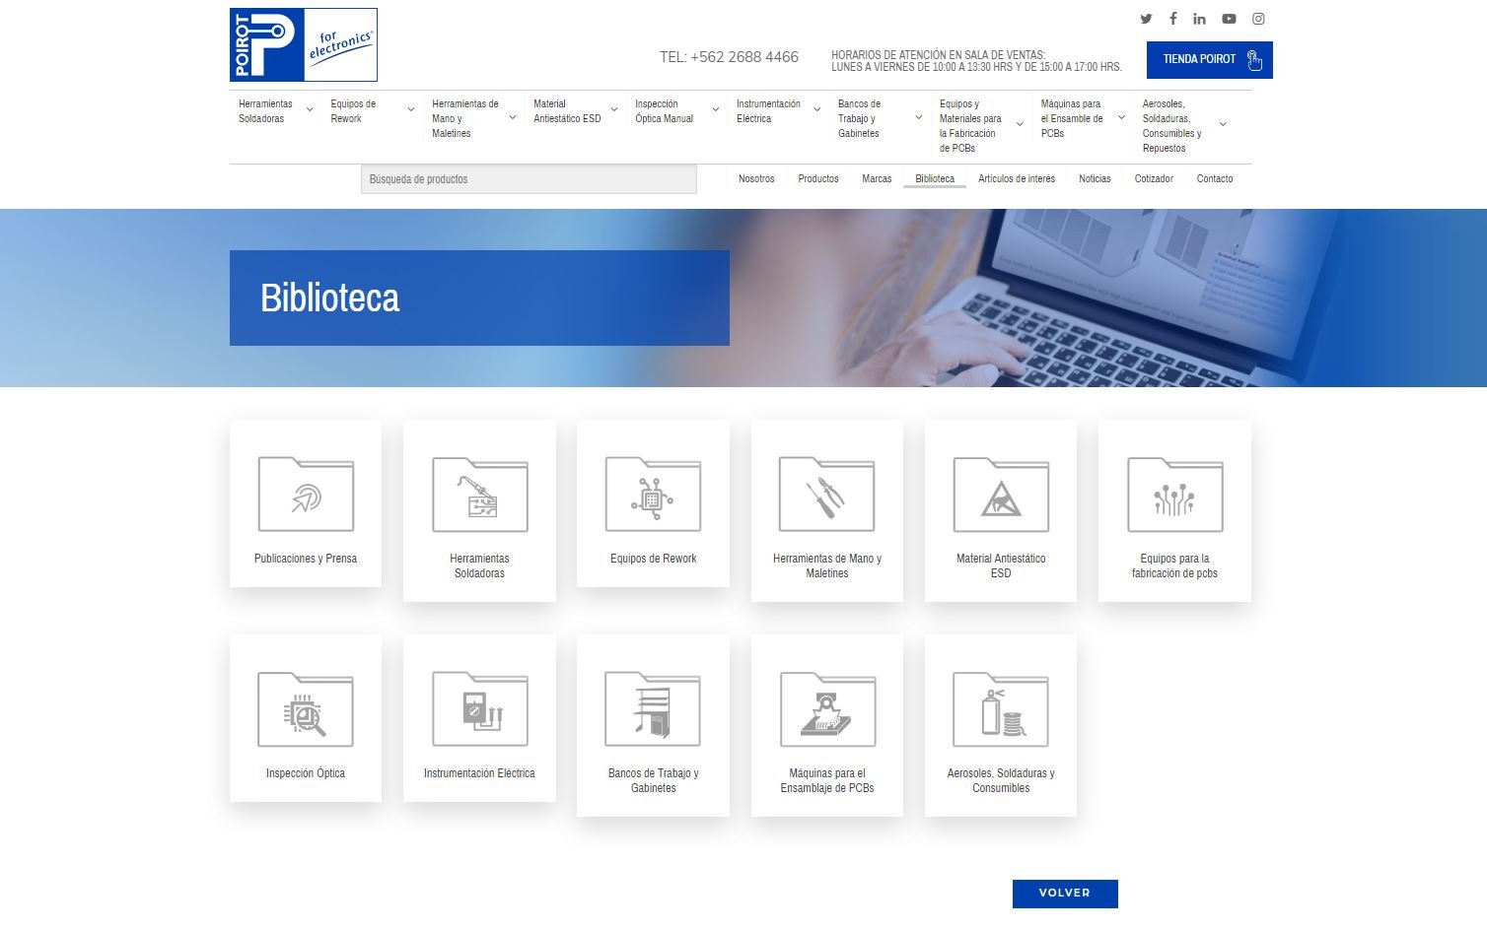Click the Biblioteca banner heading
Screen dimensions: 1487x930
coord(330,299)
